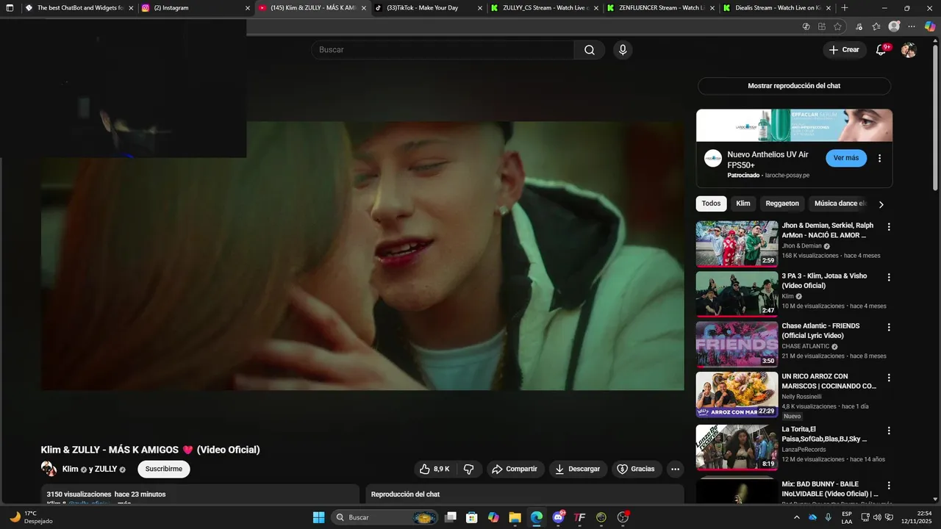This screenshot has width=941, height=529.
Task: Click Ver más on the Anthelios ad
Action: click(x=846, y=158)
